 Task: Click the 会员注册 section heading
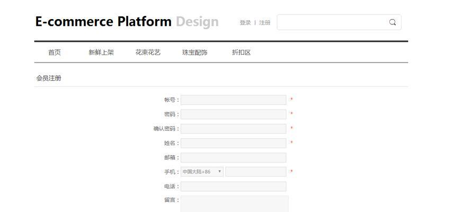[x=49, y=78]
